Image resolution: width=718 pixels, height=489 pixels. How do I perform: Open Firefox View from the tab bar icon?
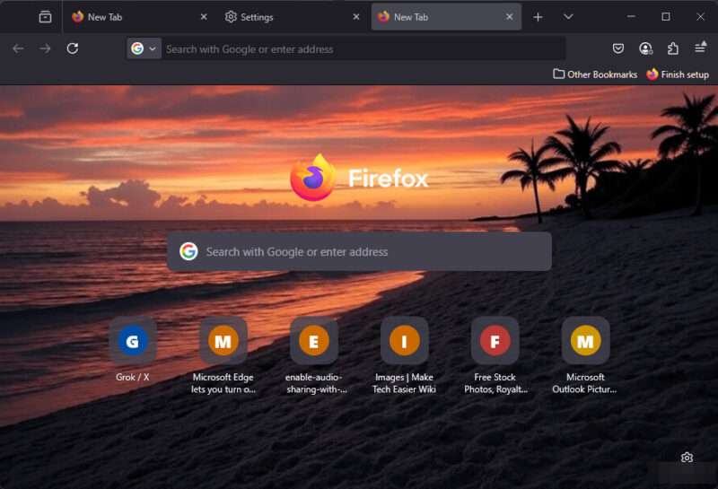click(x=45, y=17)
